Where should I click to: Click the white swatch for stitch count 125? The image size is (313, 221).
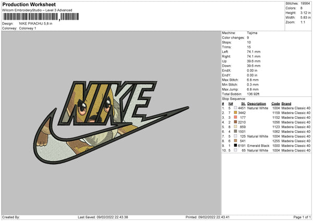click(x=235, y=136)
